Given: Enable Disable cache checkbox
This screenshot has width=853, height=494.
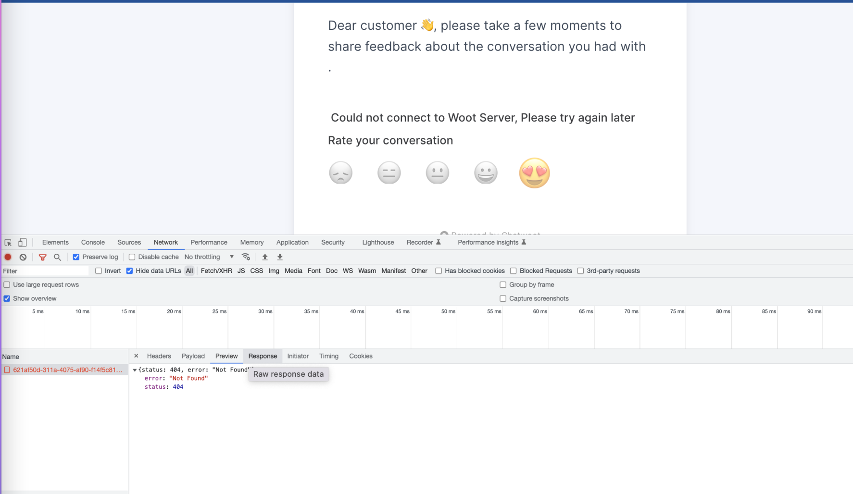Looking at the screenshot, I should [132, 257].
